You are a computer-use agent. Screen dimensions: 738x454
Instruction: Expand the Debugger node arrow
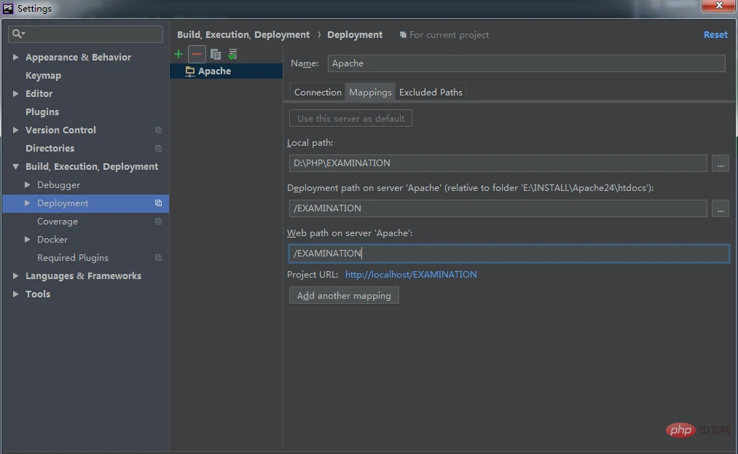(x=27, y=184)
